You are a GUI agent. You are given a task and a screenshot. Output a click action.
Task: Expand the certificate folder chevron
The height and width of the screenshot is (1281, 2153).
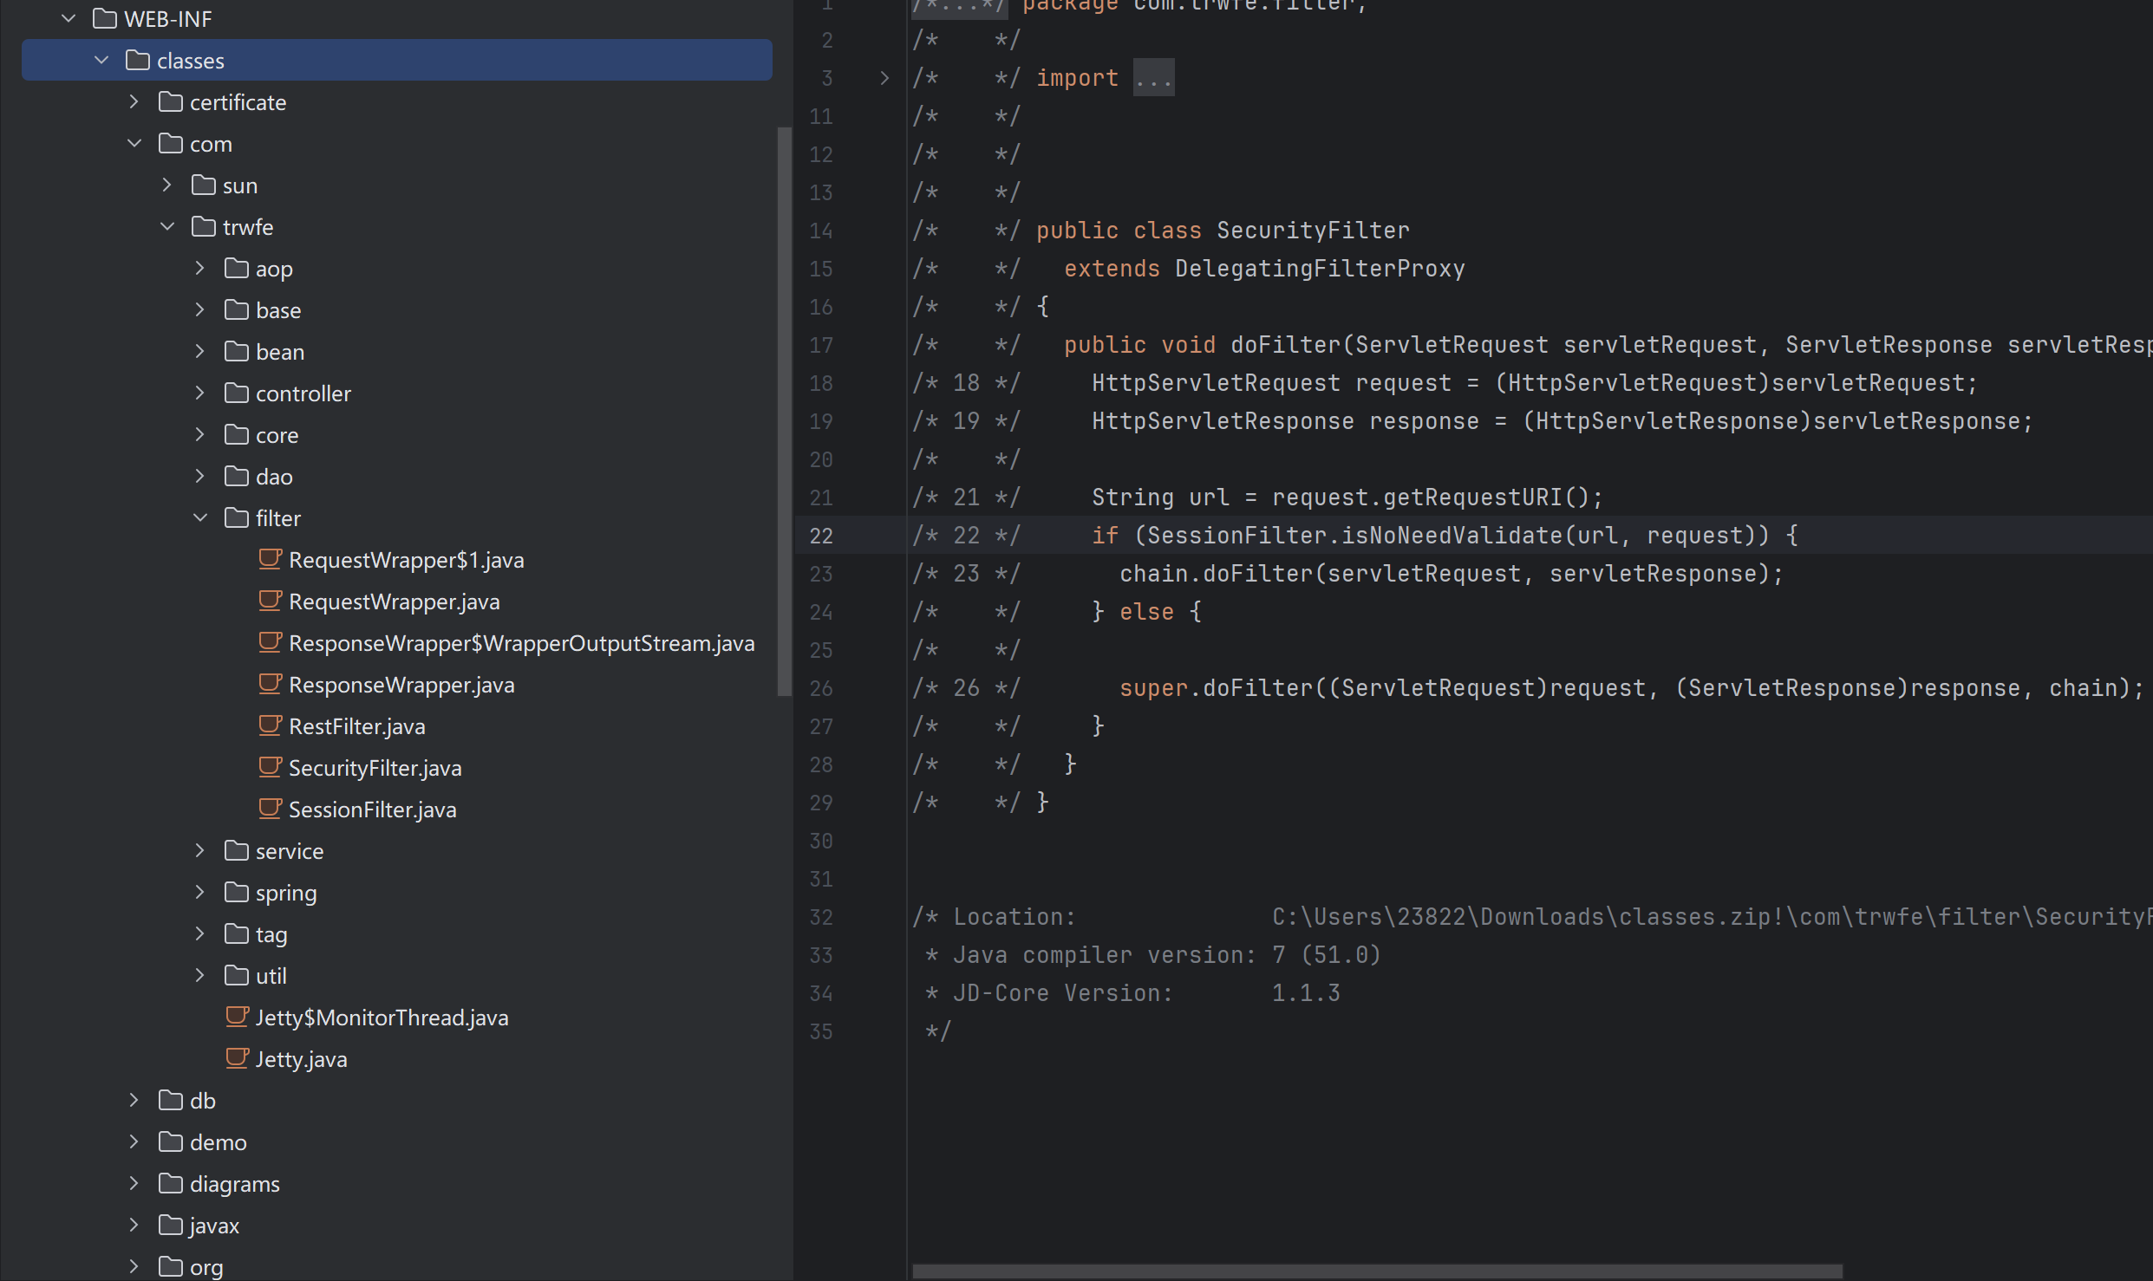[x=134, y=101]
